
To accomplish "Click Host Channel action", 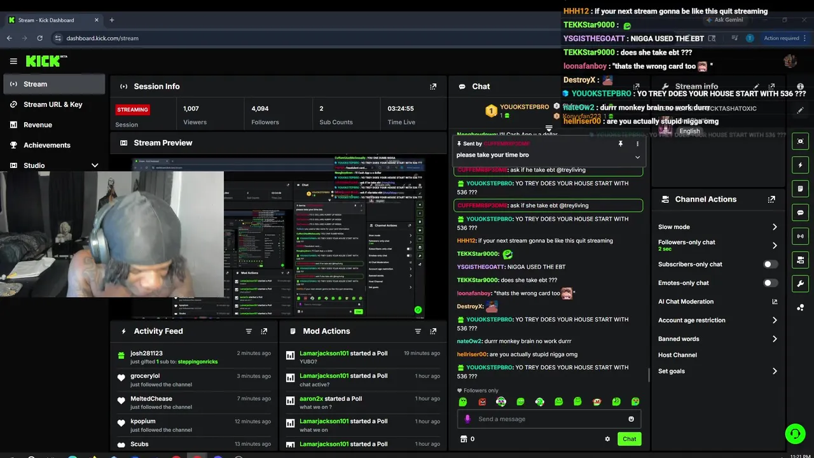I will point(677,355).
